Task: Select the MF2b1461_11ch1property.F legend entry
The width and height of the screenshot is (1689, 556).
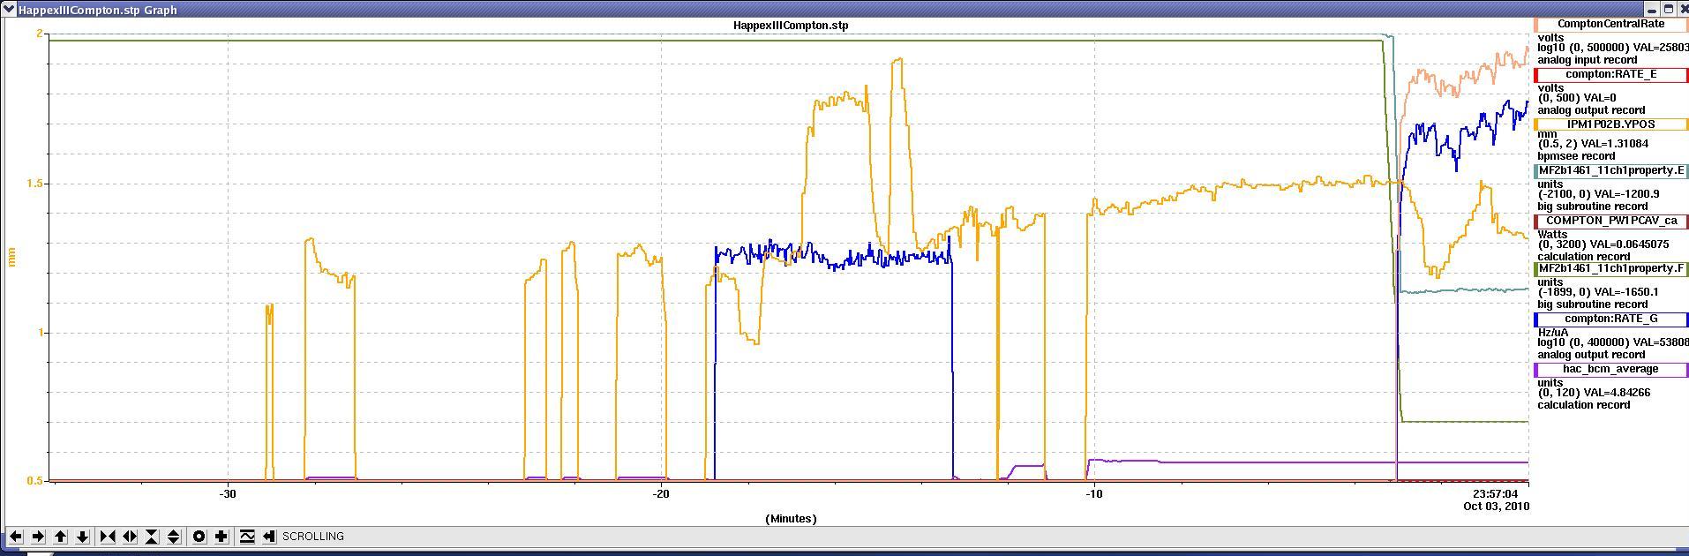Action: pyautogui.click(x=1610, y=269)
